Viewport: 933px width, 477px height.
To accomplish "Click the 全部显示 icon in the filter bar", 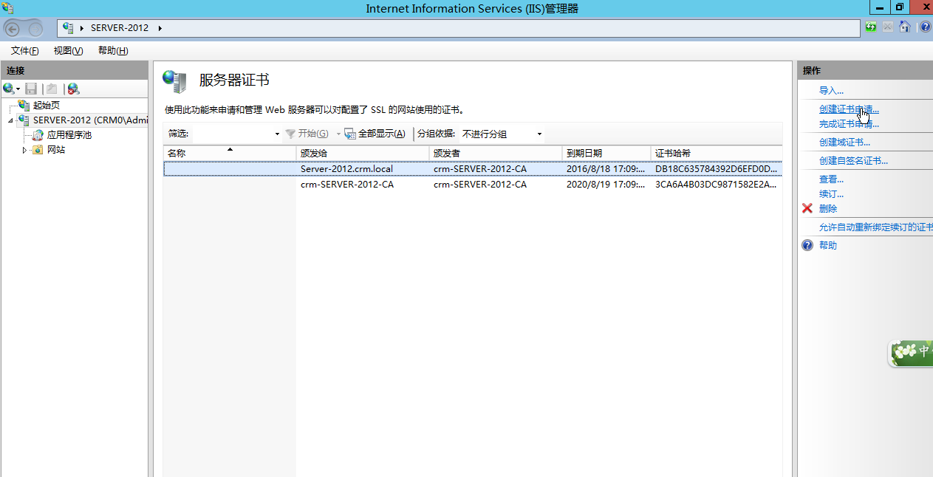I will click(x=350, y=134).
